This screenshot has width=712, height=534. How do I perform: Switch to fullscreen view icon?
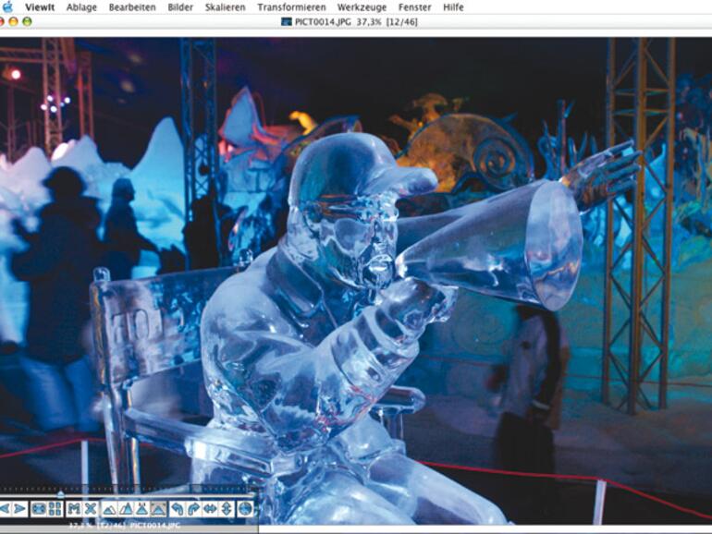point(39,508)
